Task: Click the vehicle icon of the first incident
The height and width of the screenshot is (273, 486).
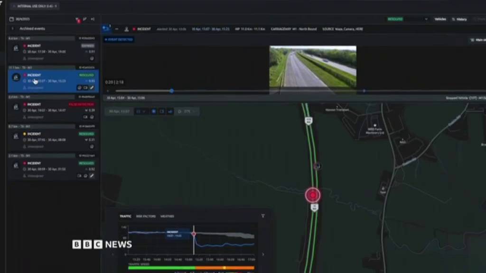Action: pos(16,48)
